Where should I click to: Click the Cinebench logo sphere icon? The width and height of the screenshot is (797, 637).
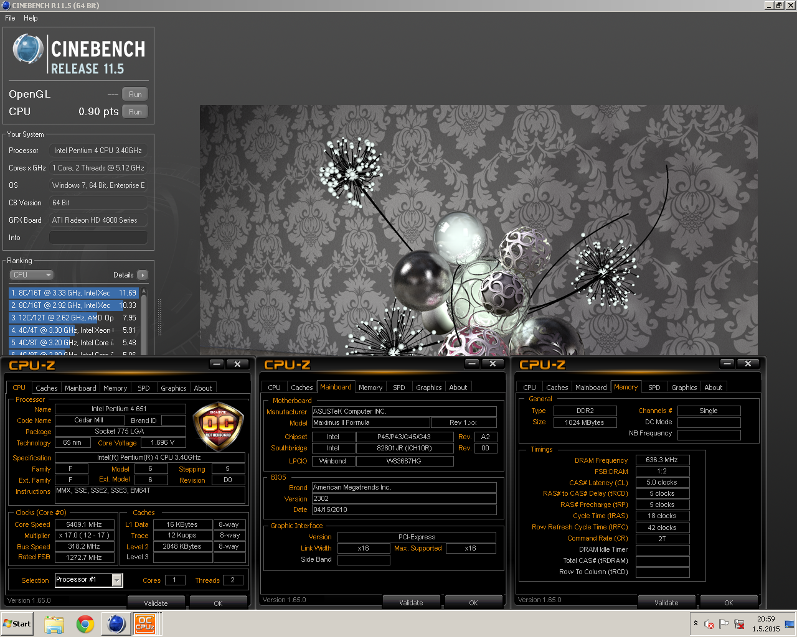click(28, 49)
